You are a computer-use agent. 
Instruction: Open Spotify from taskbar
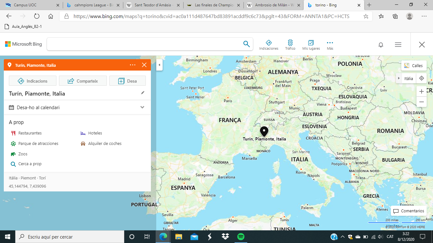pos(241,237)
